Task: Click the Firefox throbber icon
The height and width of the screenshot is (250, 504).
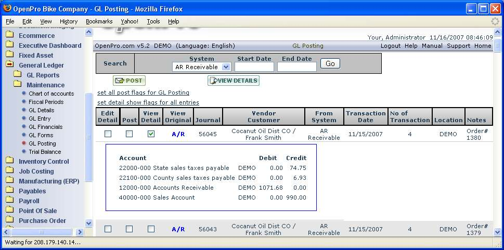Action: tap(495, 21)
